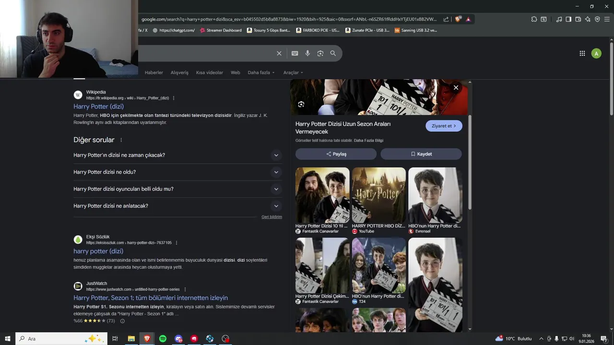
Task: Open the media control music note icon
Action: tap(559, 19)
